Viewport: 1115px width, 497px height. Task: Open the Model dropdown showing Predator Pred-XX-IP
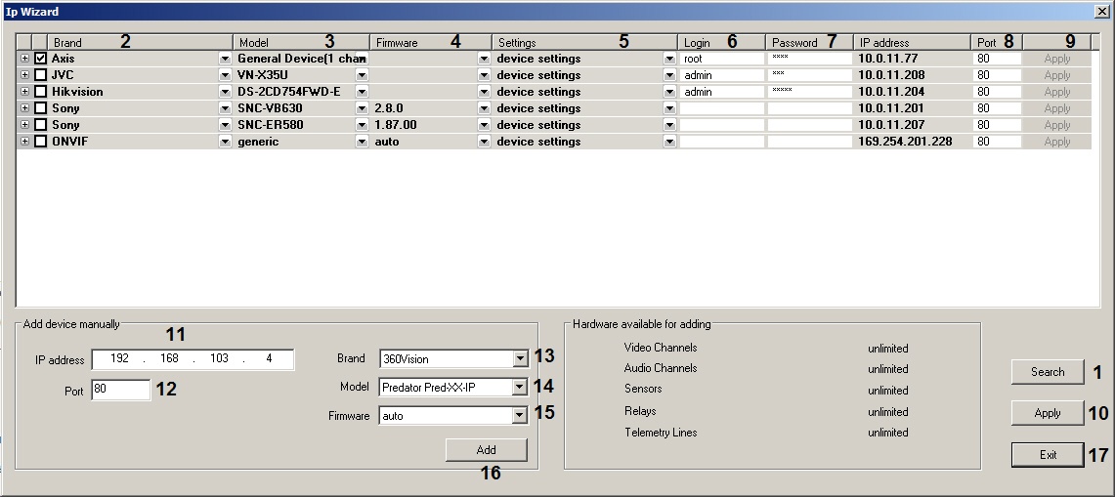coord(519,388)
